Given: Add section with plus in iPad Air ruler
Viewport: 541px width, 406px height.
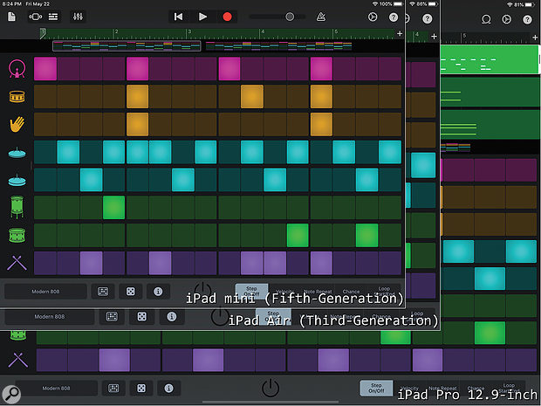Looking at the screenshot, I should click(x=434, y=37).
